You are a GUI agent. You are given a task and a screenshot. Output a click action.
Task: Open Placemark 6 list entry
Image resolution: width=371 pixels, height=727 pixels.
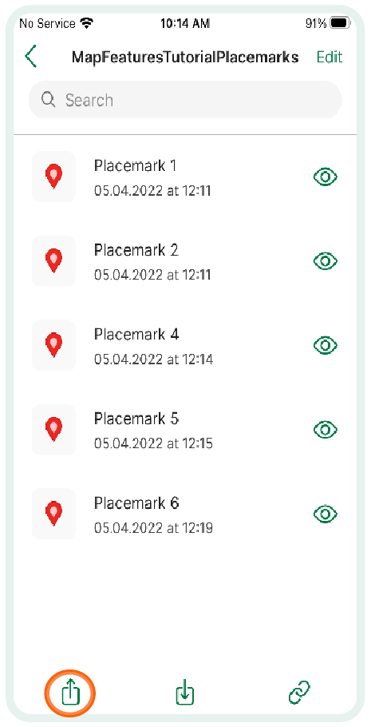click(x=185, y=514)
